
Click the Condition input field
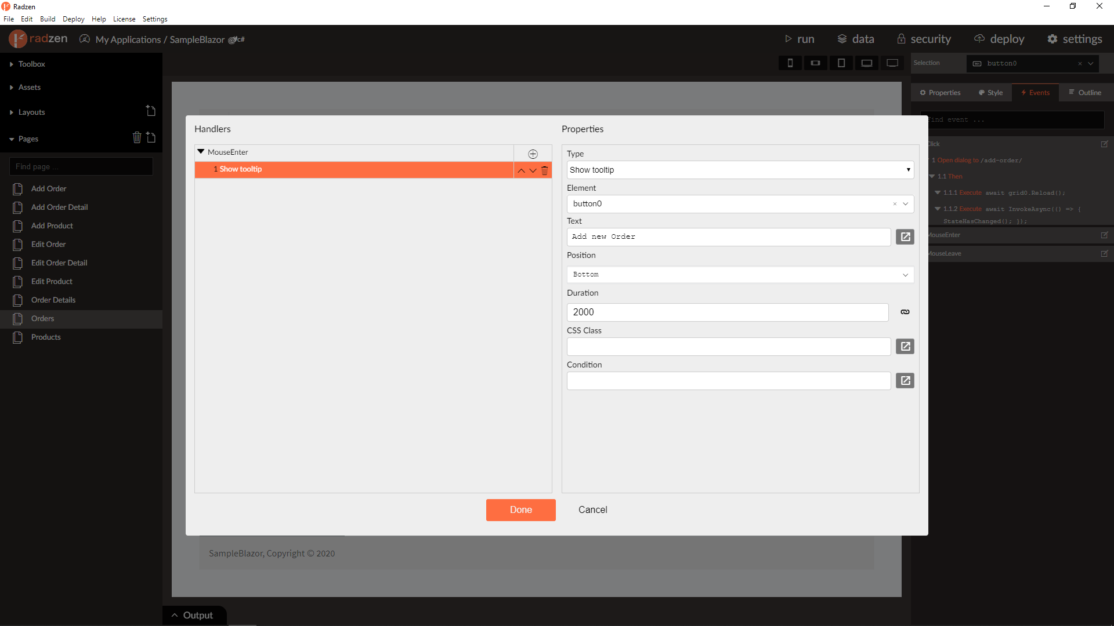pos(728,381)
